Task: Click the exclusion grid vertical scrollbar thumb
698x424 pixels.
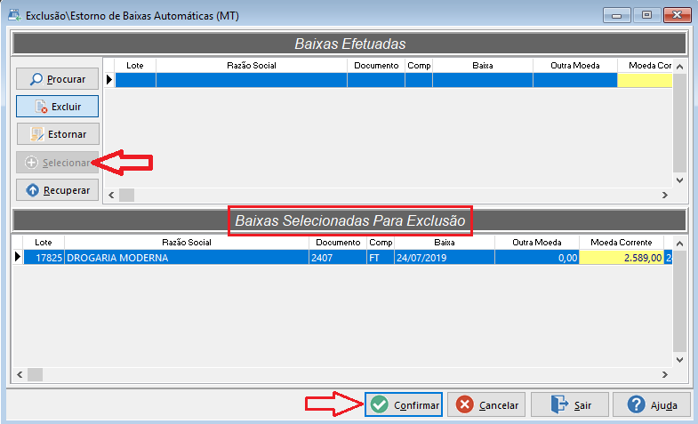Action: pos(679,300)
